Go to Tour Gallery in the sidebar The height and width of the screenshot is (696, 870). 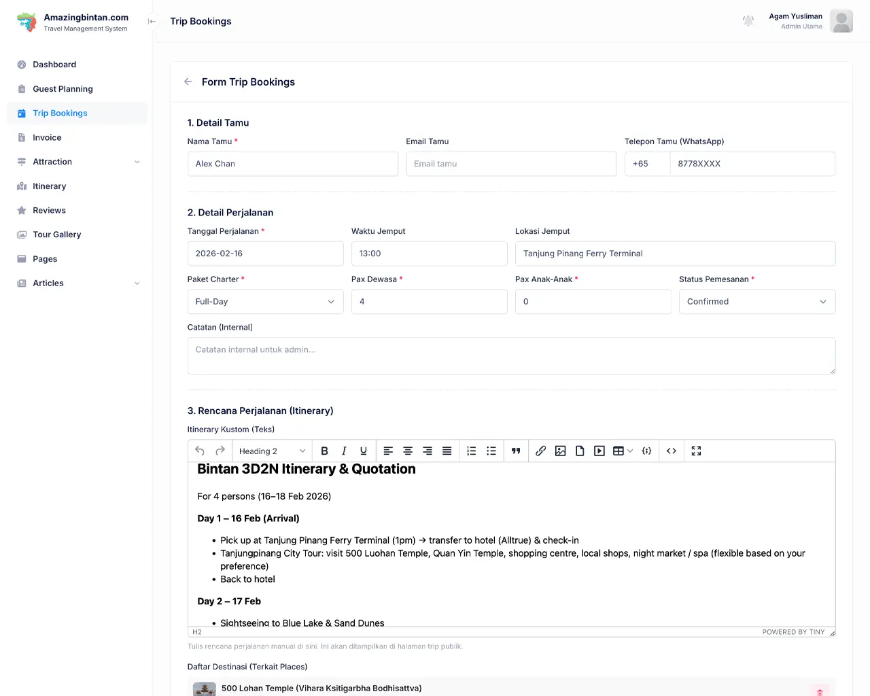coord(57,234)
